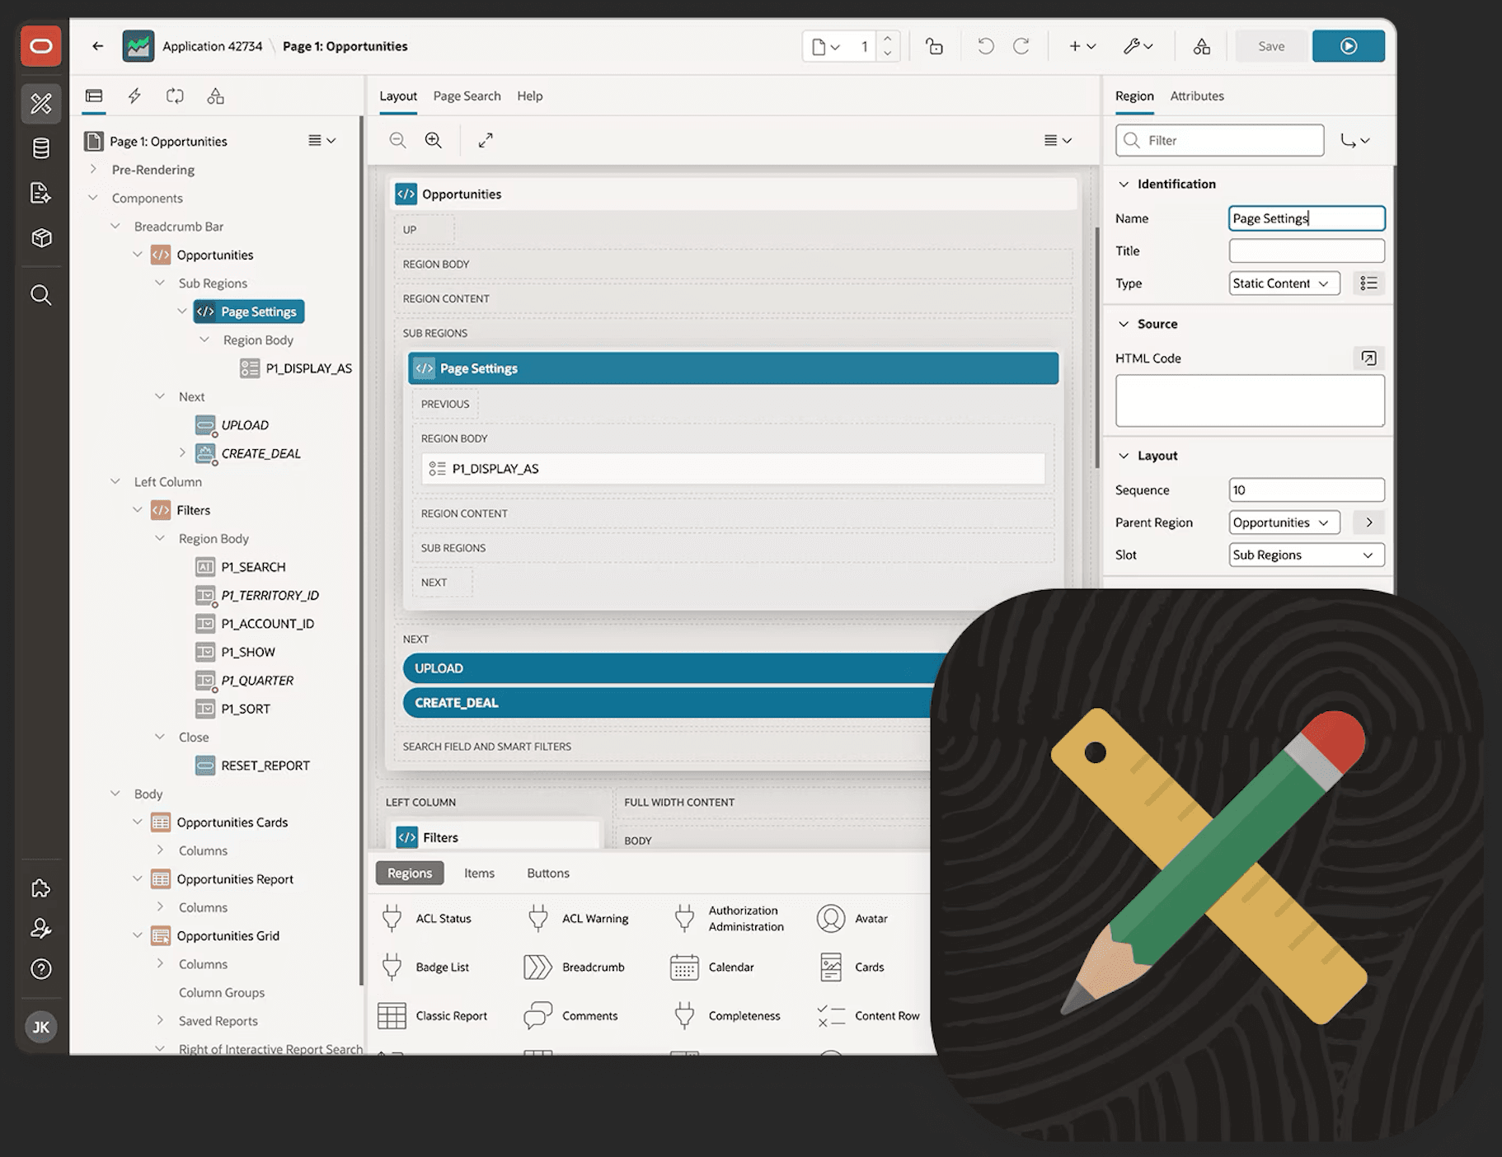Image resolution: width=1502 pixels, height=1157 pixels.
Task: Collapse the Identification section
Action: tap(1123, 184)
